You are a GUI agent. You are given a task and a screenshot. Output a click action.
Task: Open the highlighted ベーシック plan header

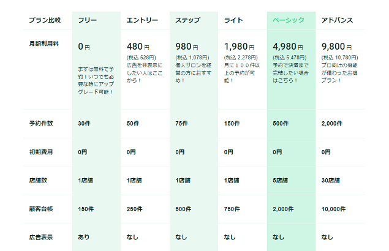click(x=289, y=20)
